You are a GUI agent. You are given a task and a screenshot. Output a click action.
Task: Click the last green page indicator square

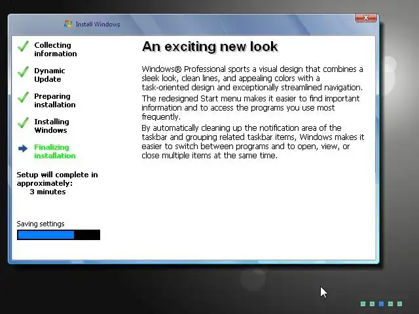[400, 304]
